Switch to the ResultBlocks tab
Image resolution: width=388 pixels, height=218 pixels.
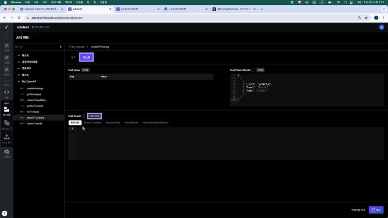click(x=131, y=123)
